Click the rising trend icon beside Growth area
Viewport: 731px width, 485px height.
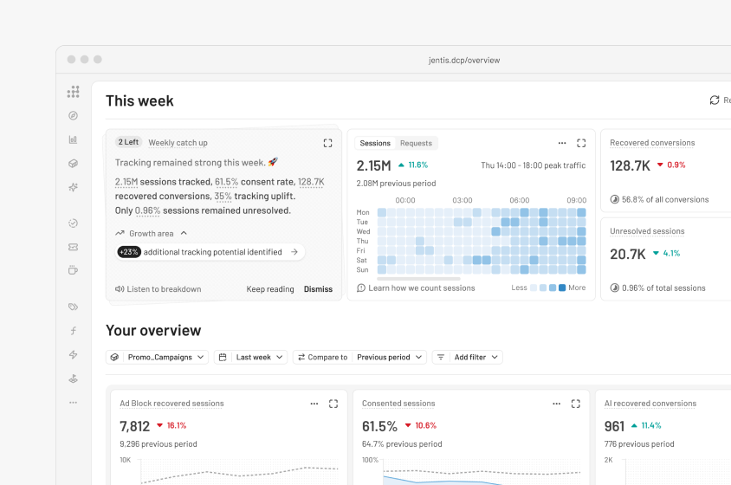pos(120,233)
